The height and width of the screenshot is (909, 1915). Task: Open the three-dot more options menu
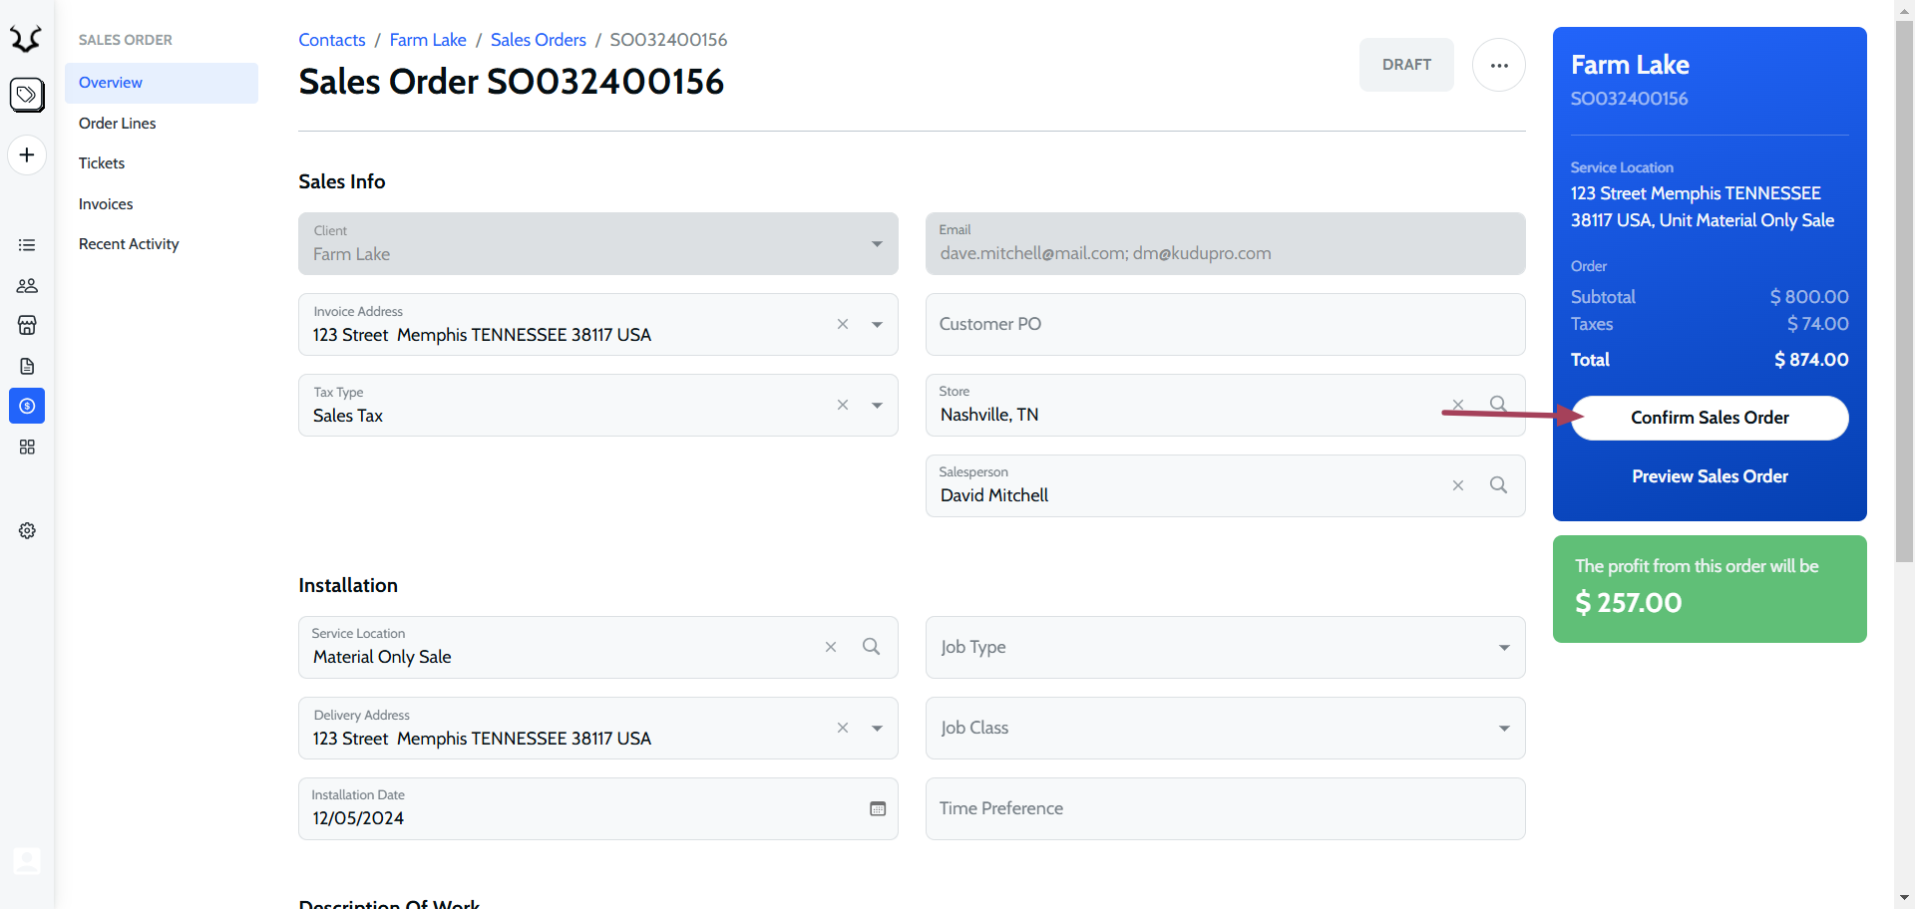point(1498,65)
